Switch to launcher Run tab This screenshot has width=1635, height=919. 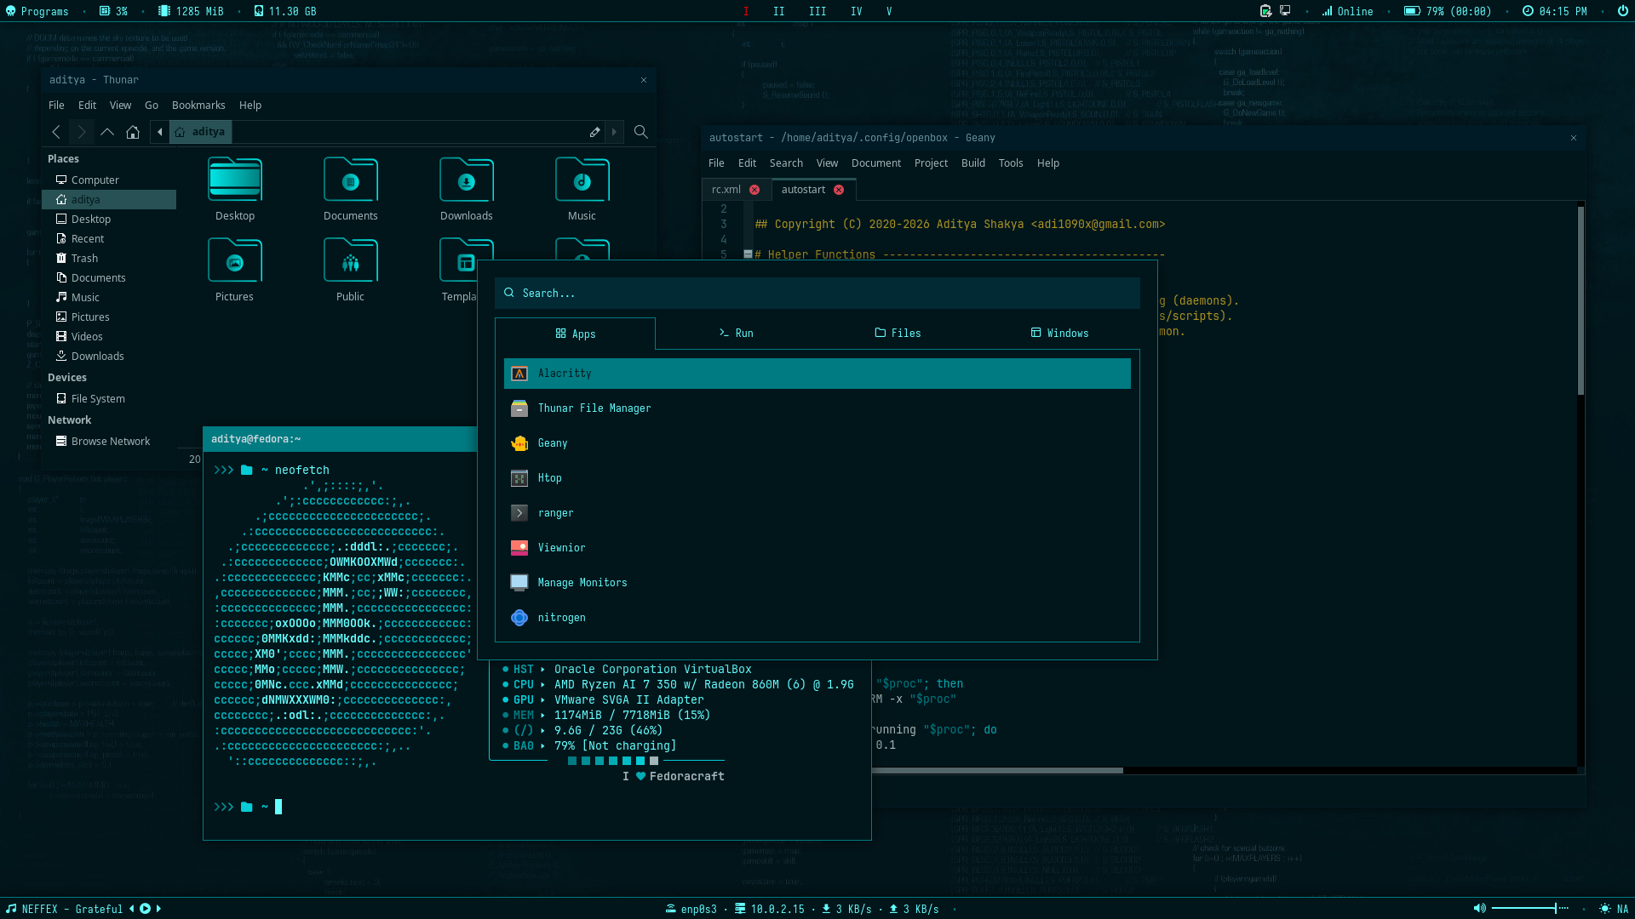tap(737, 334)
